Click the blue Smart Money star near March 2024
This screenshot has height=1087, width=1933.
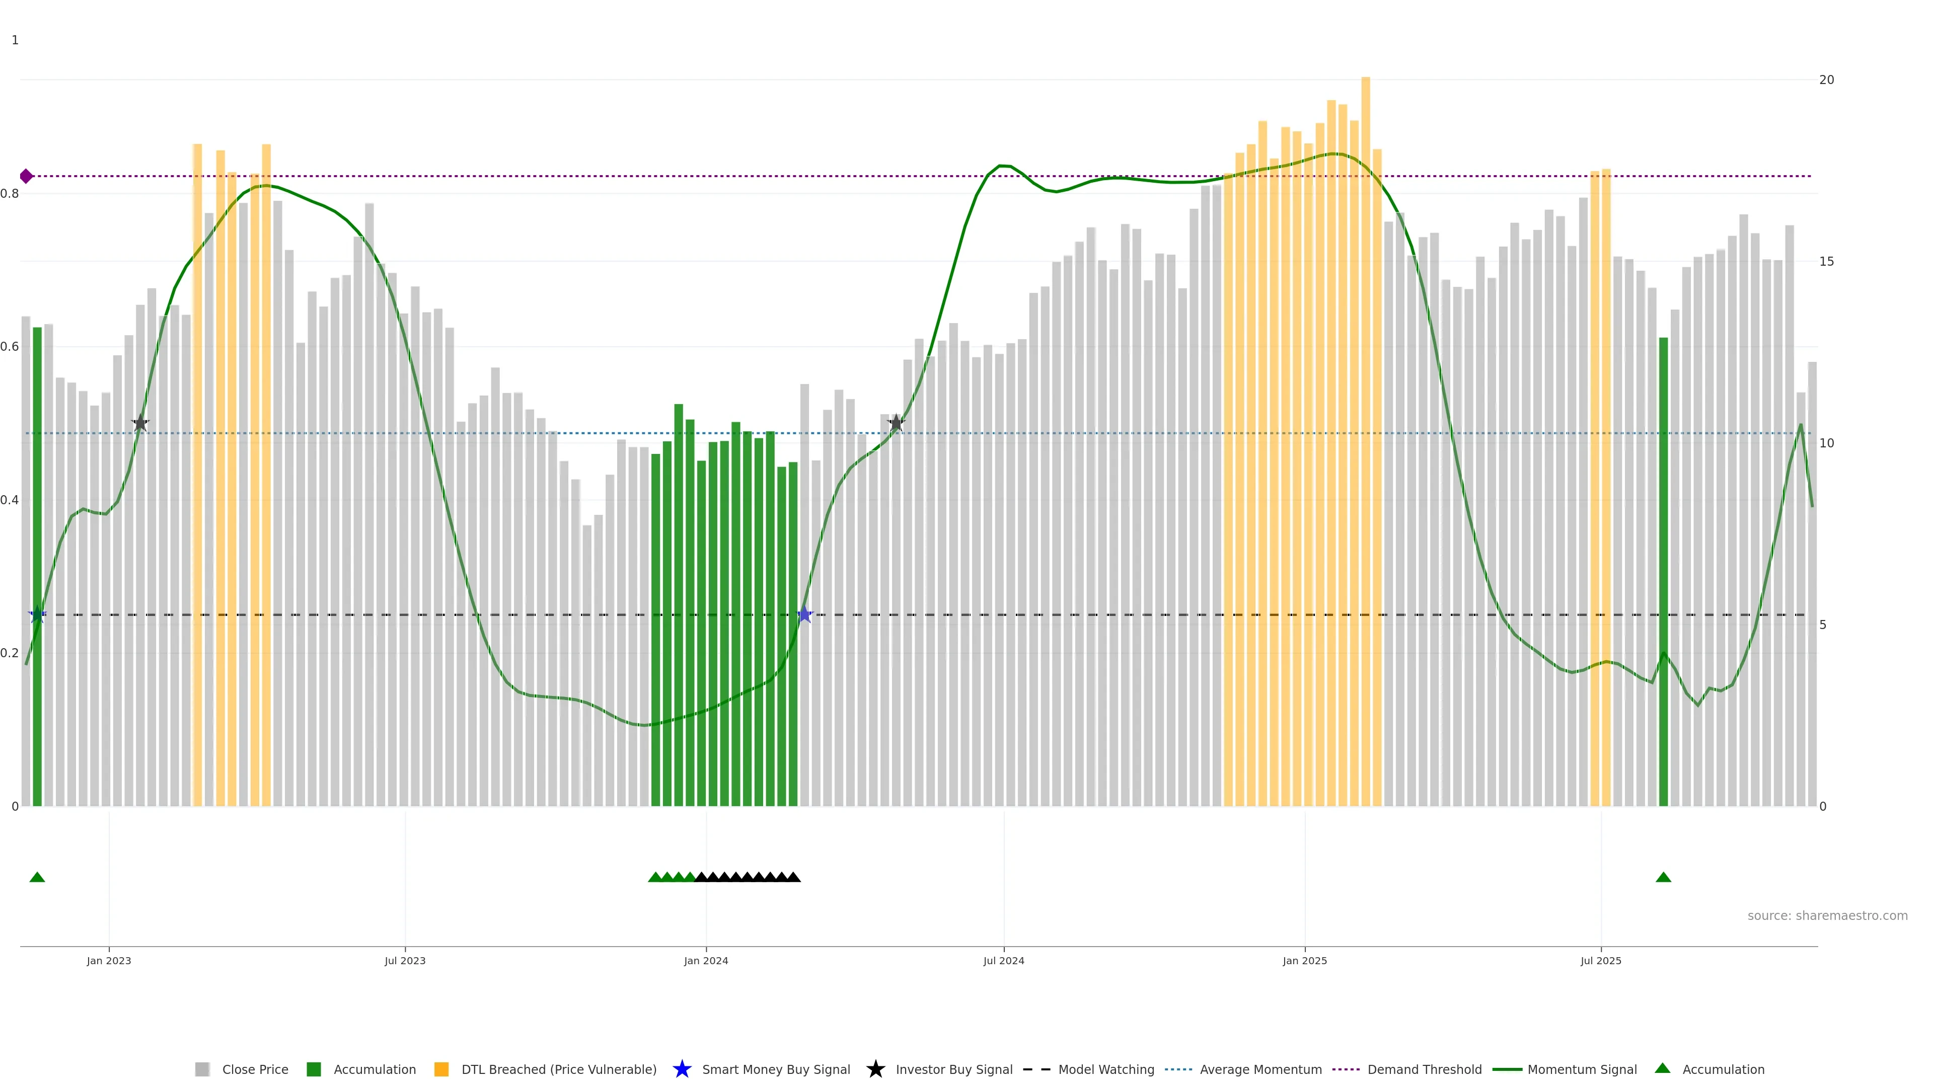click(804, 614)
